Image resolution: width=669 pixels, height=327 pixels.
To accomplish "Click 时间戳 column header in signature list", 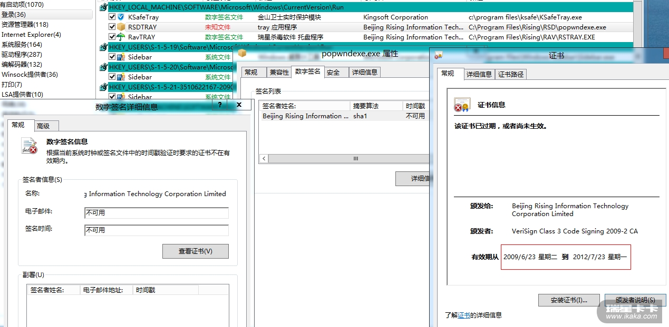I will point(416,106).
